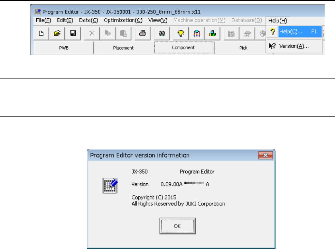This screenshot has height=249, width=335.
Task: Click the Machine operation(M) menu
Action: (199, 20)
